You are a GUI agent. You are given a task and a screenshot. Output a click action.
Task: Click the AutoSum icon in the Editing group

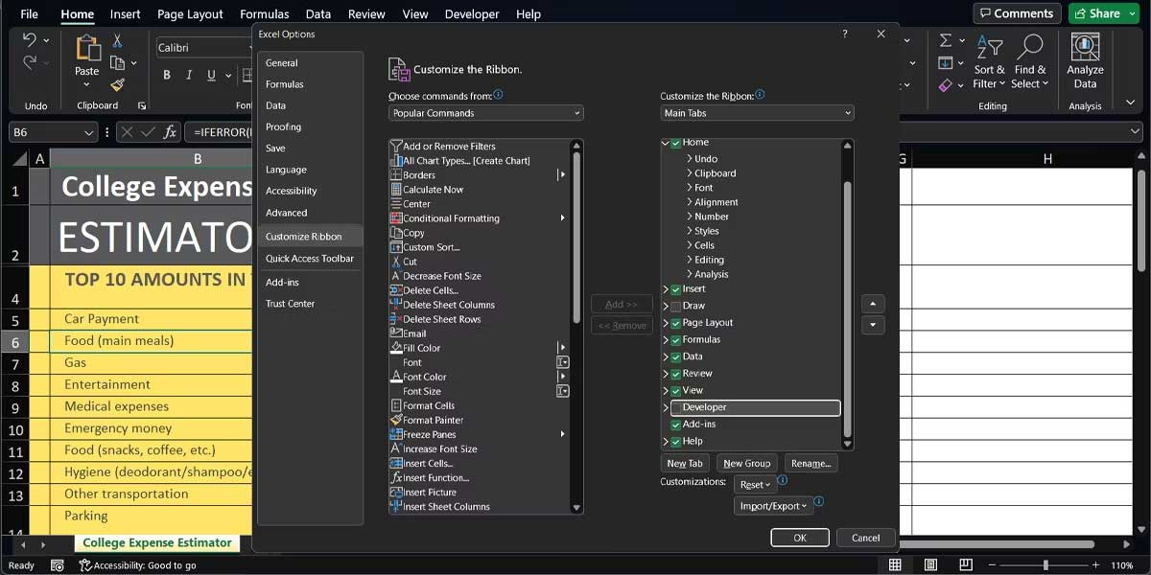(948, 41)
